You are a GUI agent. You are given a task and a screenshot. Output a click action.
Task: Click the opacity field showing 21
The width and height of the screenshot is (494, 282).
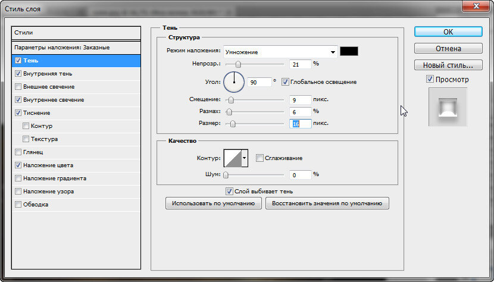[x=300, y=64]
